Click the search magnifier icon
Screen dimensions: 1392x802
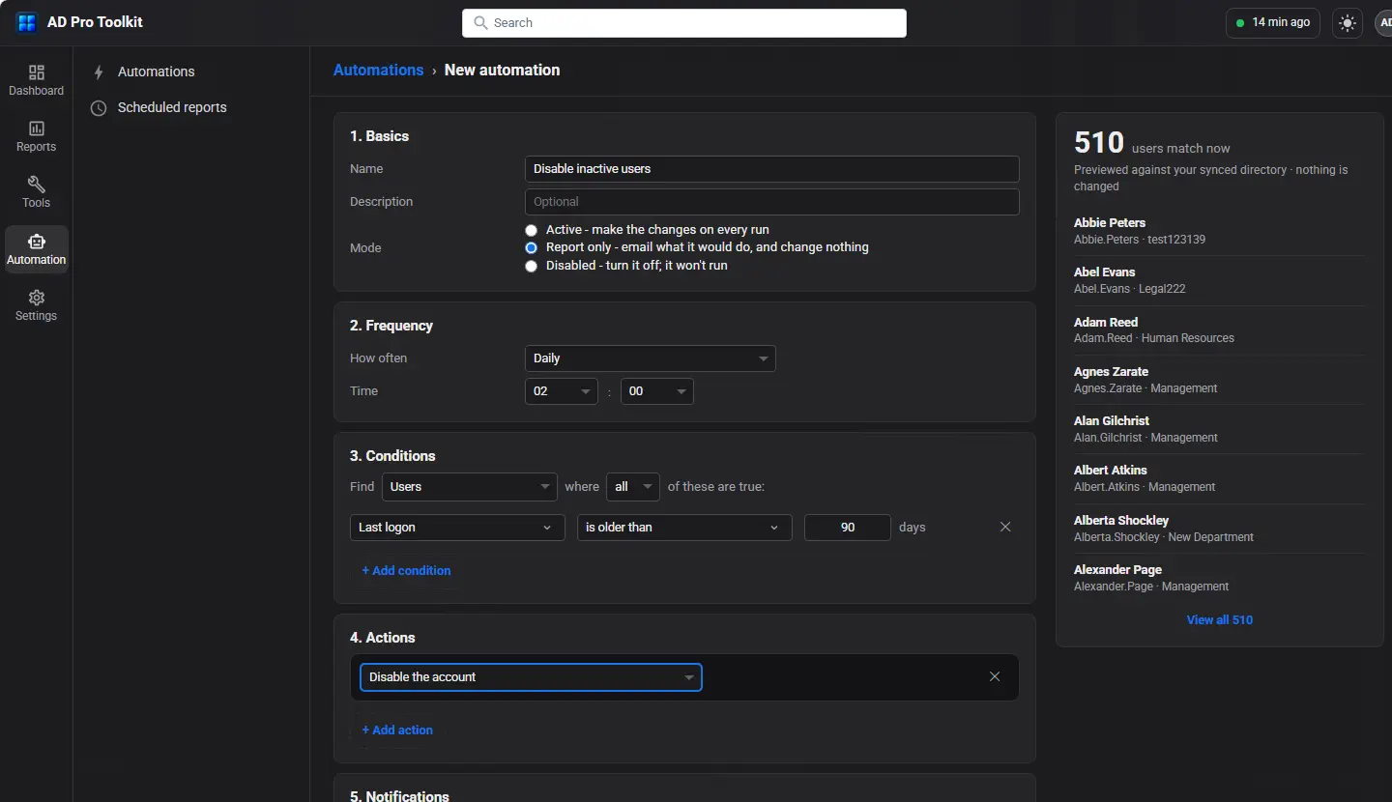click(480, 23)
